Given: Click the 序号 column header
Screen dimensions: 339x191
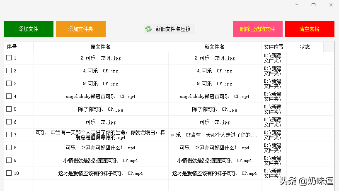Looking at the screenshot, I should pos(19,47).
